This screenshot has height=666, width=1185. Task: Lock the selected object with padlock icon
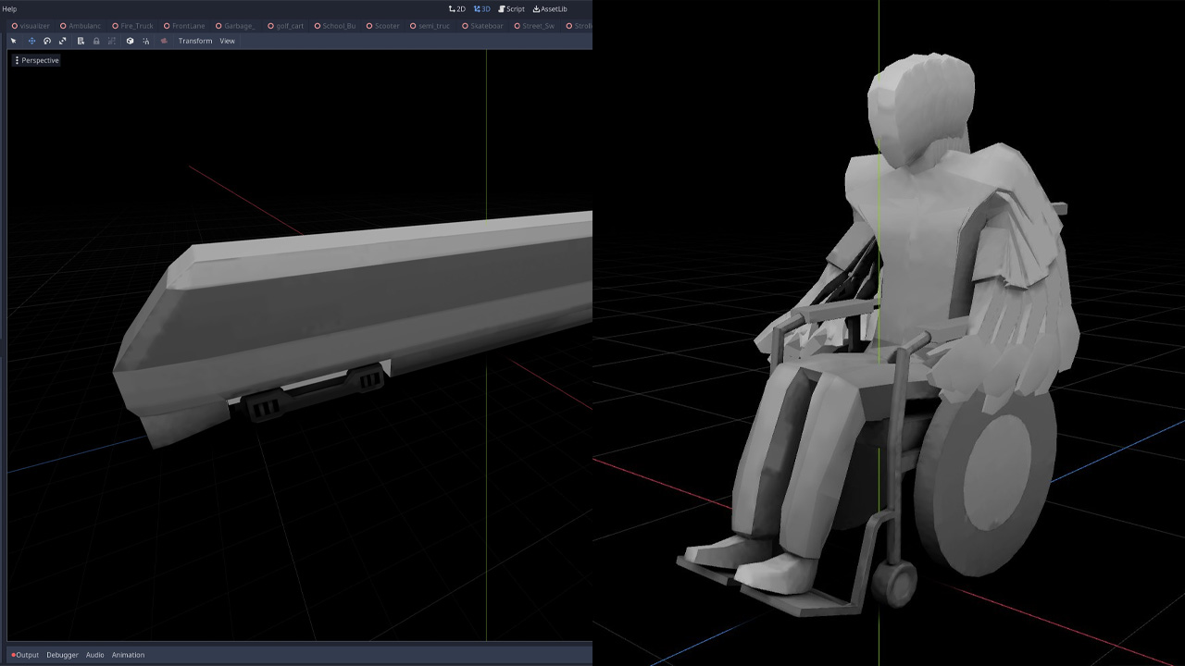click(96, 41)
